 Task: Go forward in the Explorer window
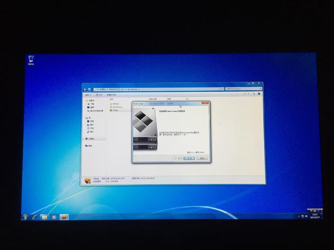pyautogui.click(x=89, y=90)
